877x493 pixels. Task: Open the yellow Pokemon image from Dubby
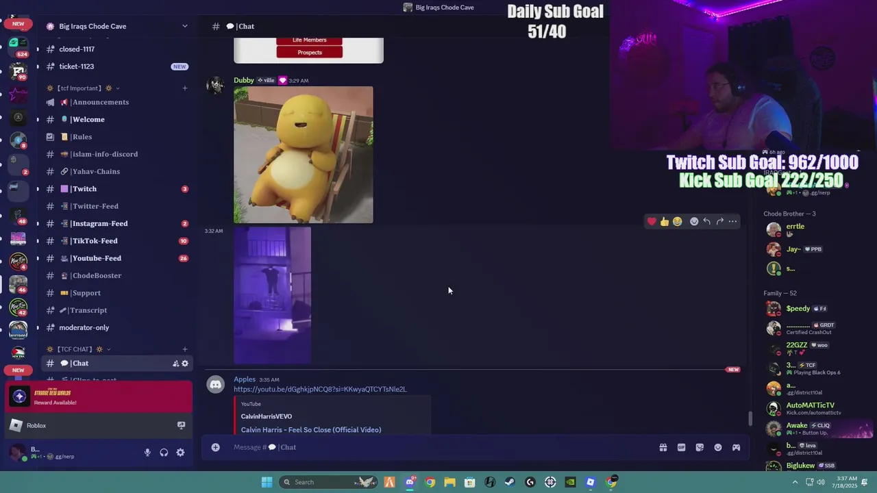pos(304,155)
